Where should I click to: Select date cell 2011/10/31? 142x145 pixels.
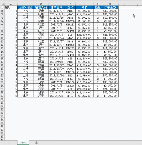(x=56, y=72)
